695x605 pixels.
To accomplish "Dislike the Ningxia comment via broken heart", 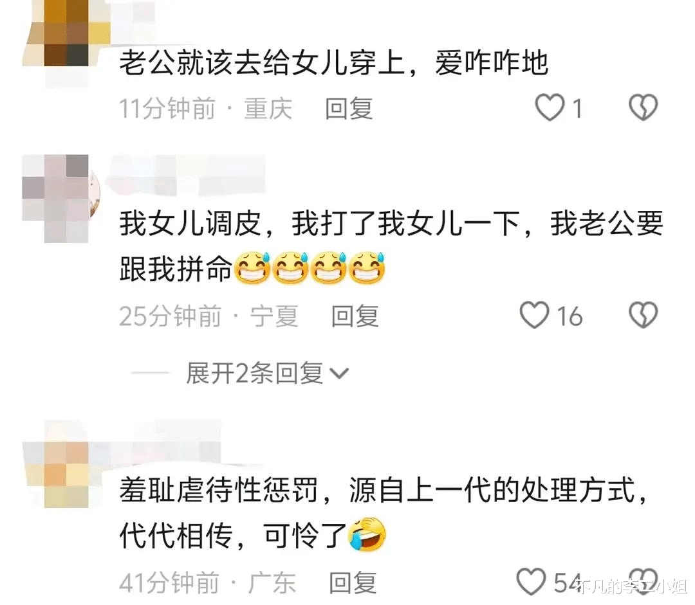I will 643,315.
